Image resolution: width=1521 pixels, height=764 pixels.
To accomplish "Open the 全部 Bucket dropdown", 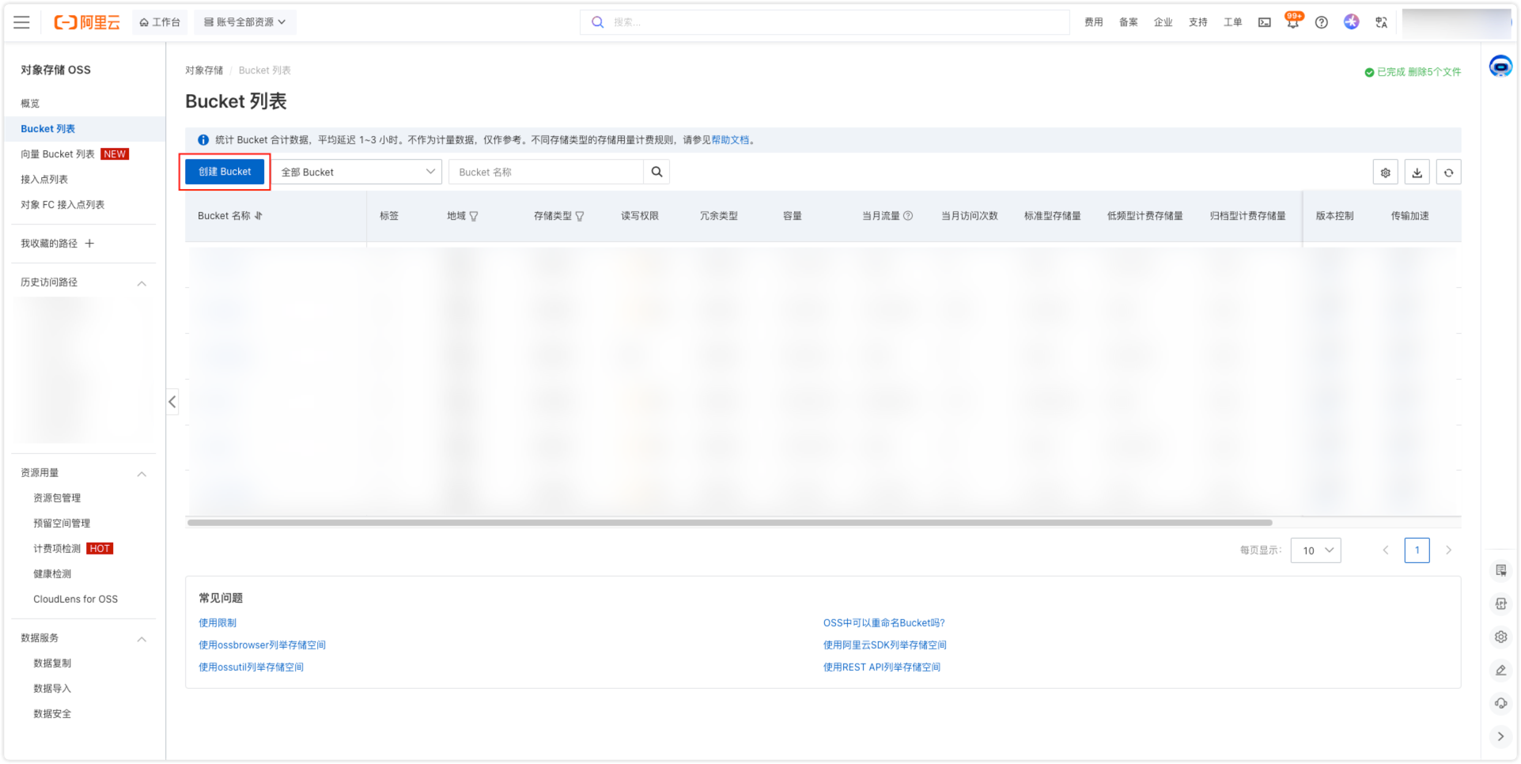I will click(357, 172).
